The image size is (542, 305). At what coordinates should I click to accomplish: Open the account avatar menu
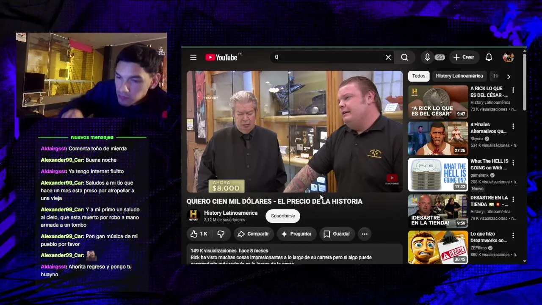pyautogui.click(x=508, y=57)
